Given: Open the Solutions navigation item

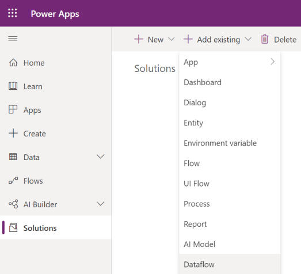Looking at the screenshot, I should pos(55,228).
